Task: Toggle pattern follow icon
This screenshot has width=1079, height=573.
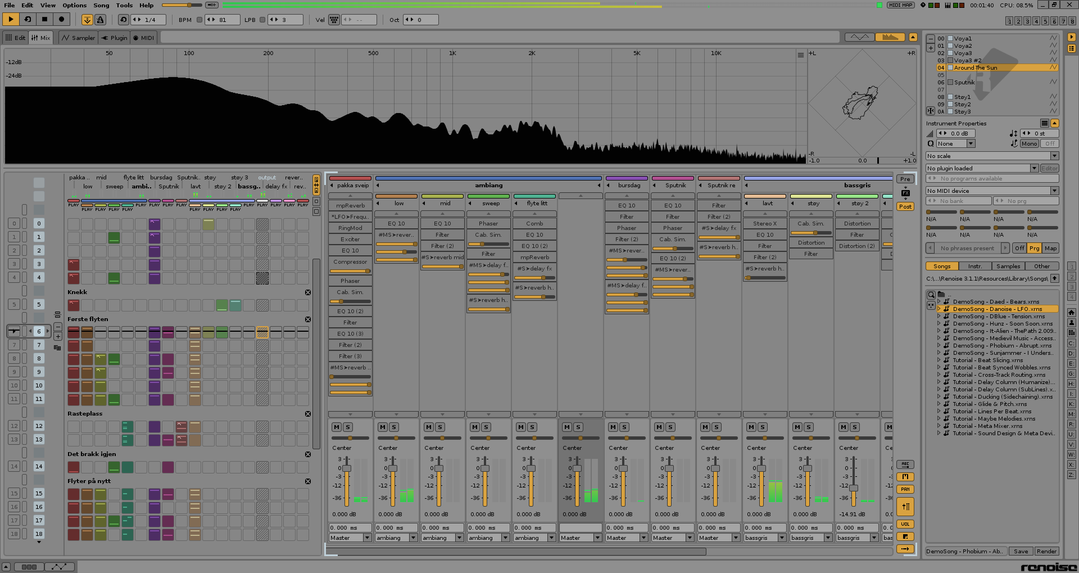Action: click(87, 20)
